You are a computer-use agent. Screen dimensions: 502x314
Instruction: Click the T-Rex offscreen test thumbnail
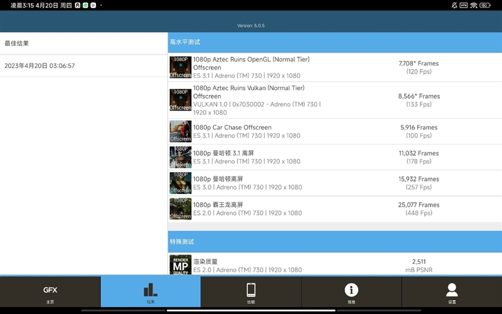180,208
